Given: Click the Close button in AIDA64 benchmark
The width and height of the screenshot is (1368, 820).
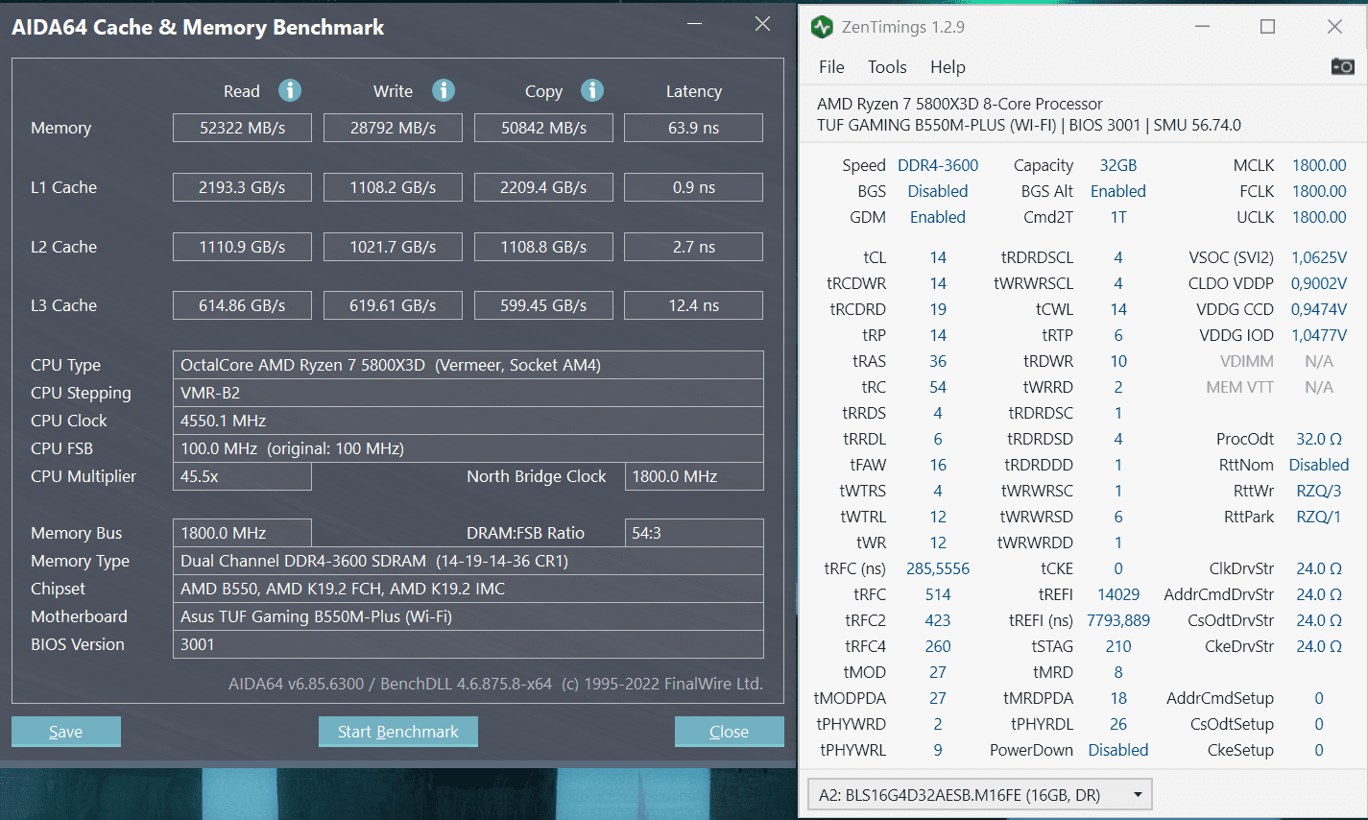Looking at the screenshot, I should 730,732.
